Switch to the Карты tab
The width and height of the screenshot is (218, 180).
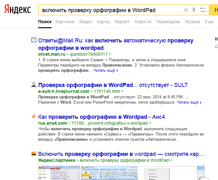103,22
